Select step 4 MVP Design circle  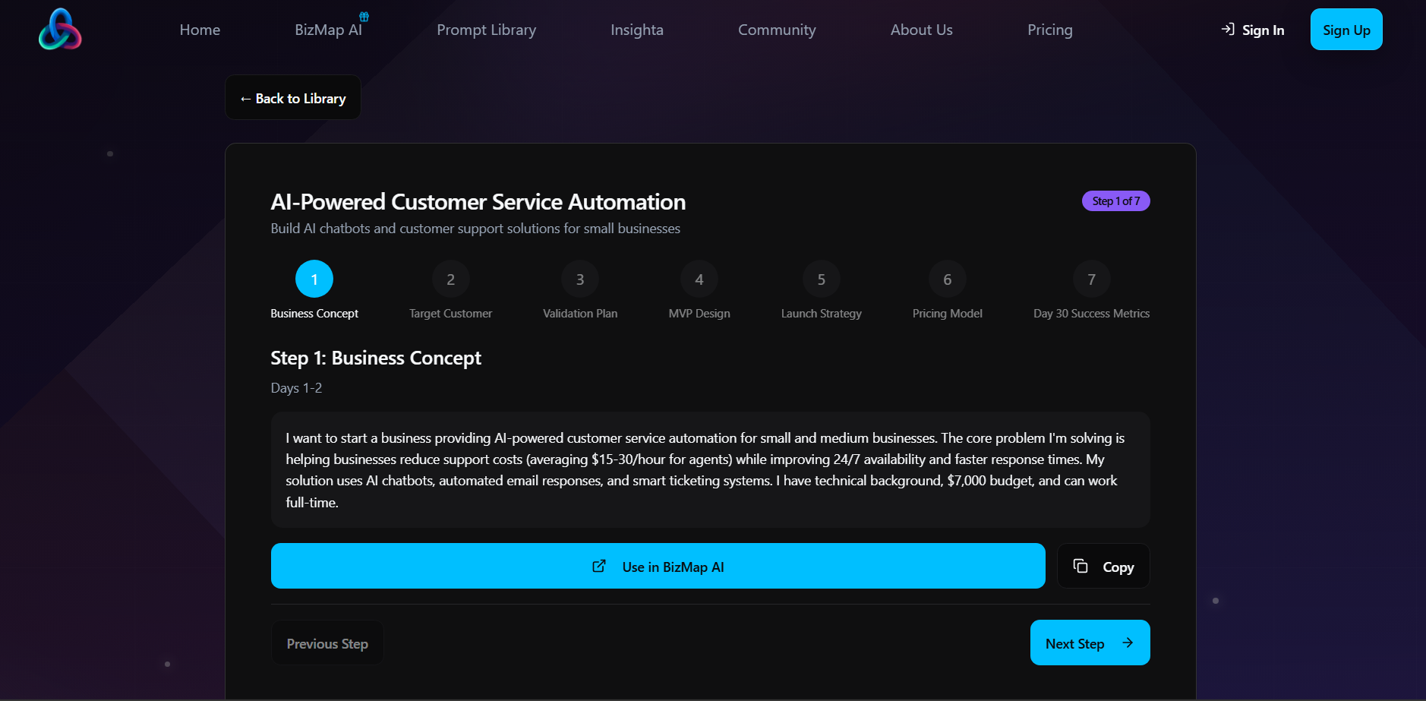click(x=699, y=279)
